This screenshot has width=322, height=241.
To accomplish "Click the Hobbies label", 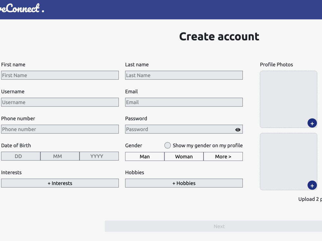I will (135, 172).
